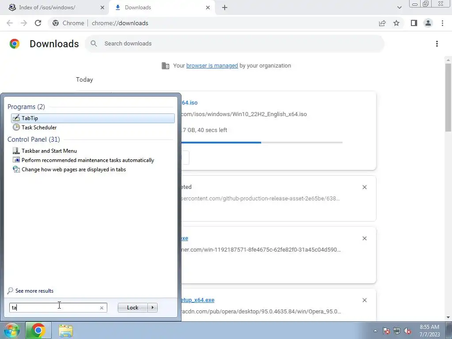The width and height of the screenshot is (452, 339).
Task: Click the Search downloads field
Action: [x=234, y=44]
